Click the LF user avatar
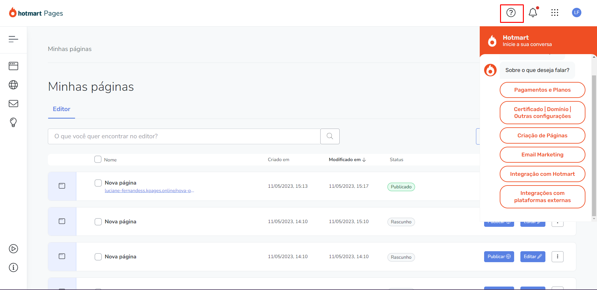 [576, 13]
